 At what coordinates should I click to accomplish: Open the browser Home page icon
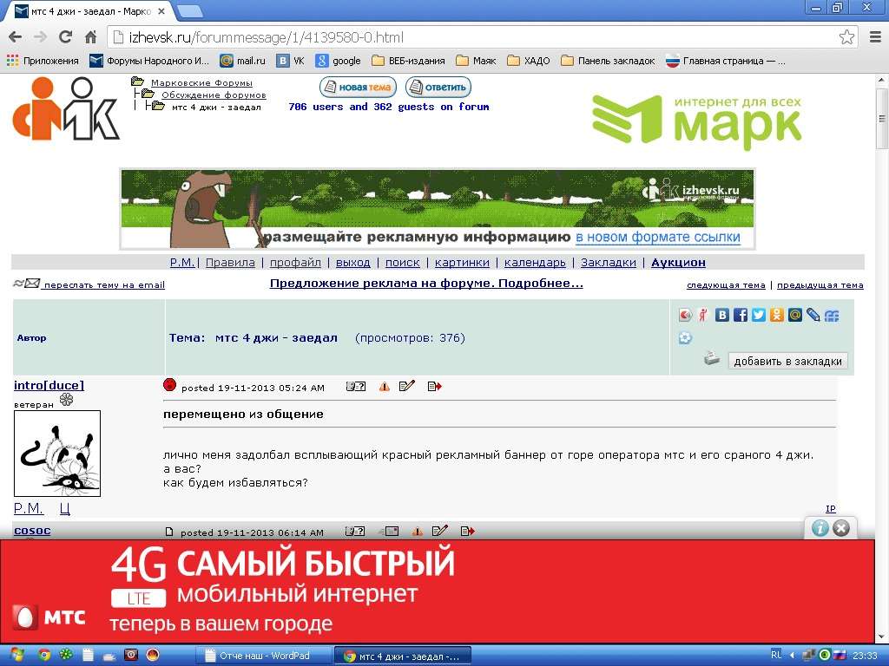coord(90,37)
